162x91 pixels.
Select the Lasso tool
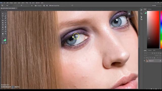coord(3,16)
